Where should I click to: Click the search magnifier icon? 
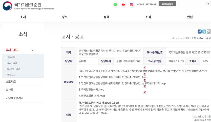pos(208,4)
